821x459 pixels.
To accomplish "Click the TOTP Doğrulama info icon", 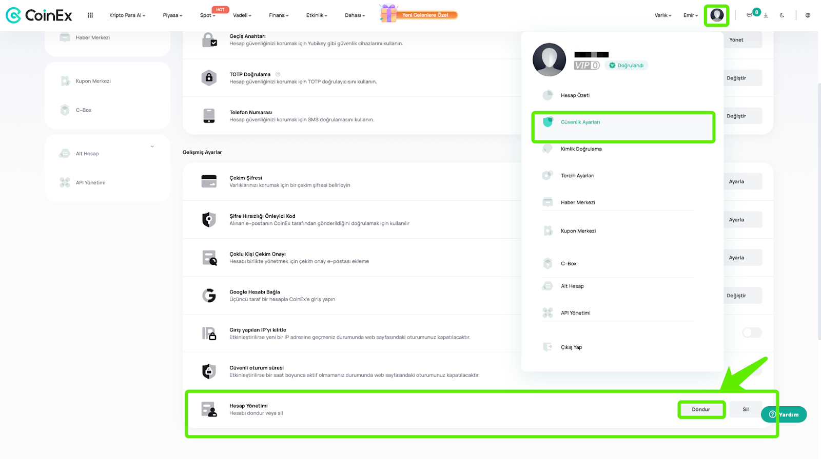I will click(x=278, y=74).
